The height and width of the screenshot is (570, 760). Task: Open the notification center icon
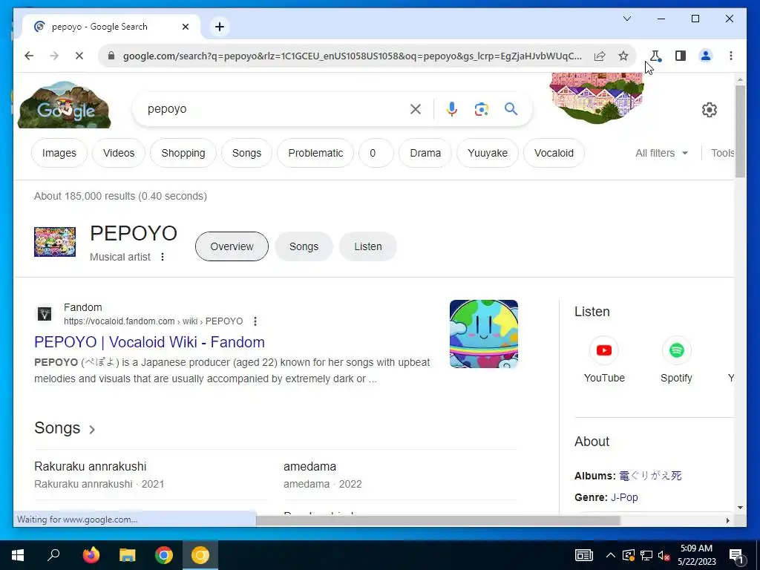pyautogui.click(x=736, y=556)
